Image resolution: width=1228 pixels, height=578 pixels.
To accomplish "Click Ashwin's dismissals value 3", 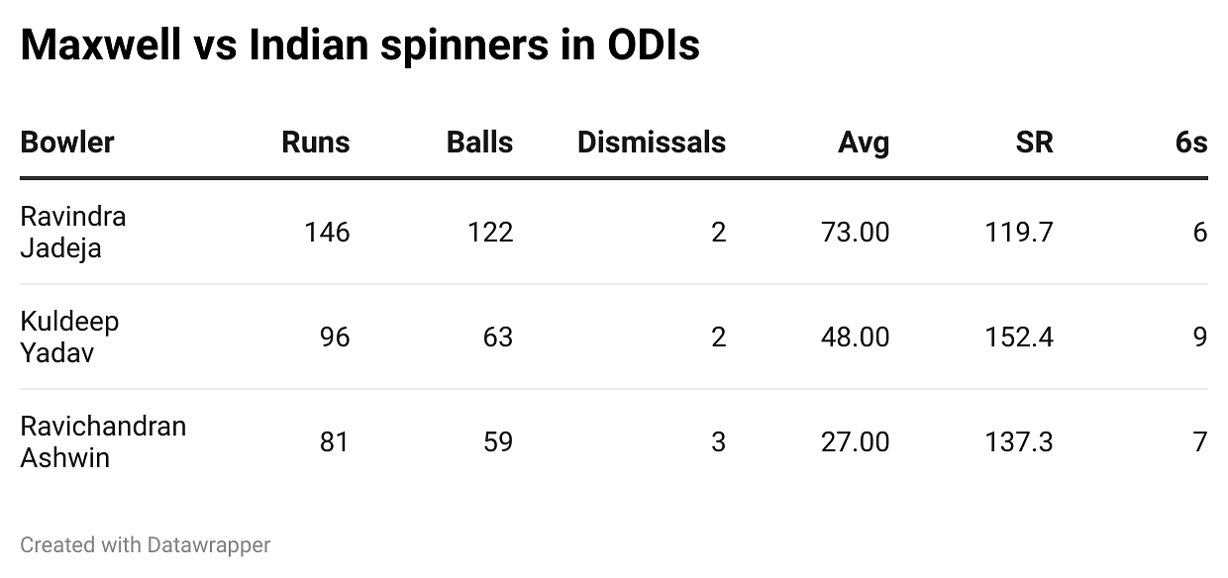I will [718, 441].
